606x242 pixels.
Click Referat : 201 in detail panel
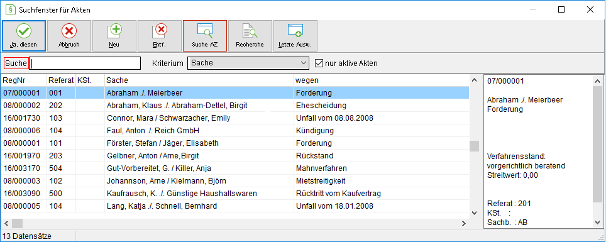pyautogui.click(x=509, y=203)
